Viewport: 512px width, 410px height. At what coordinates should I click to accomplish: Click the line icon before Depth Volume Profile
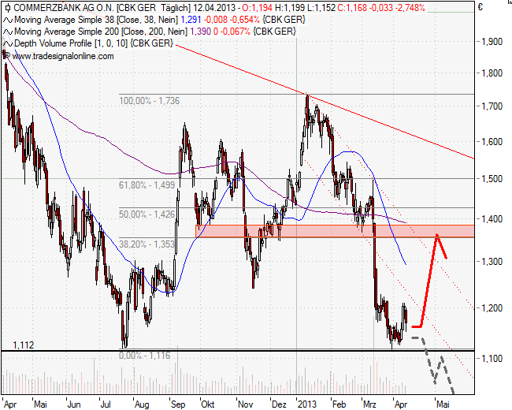pos(8,44)
